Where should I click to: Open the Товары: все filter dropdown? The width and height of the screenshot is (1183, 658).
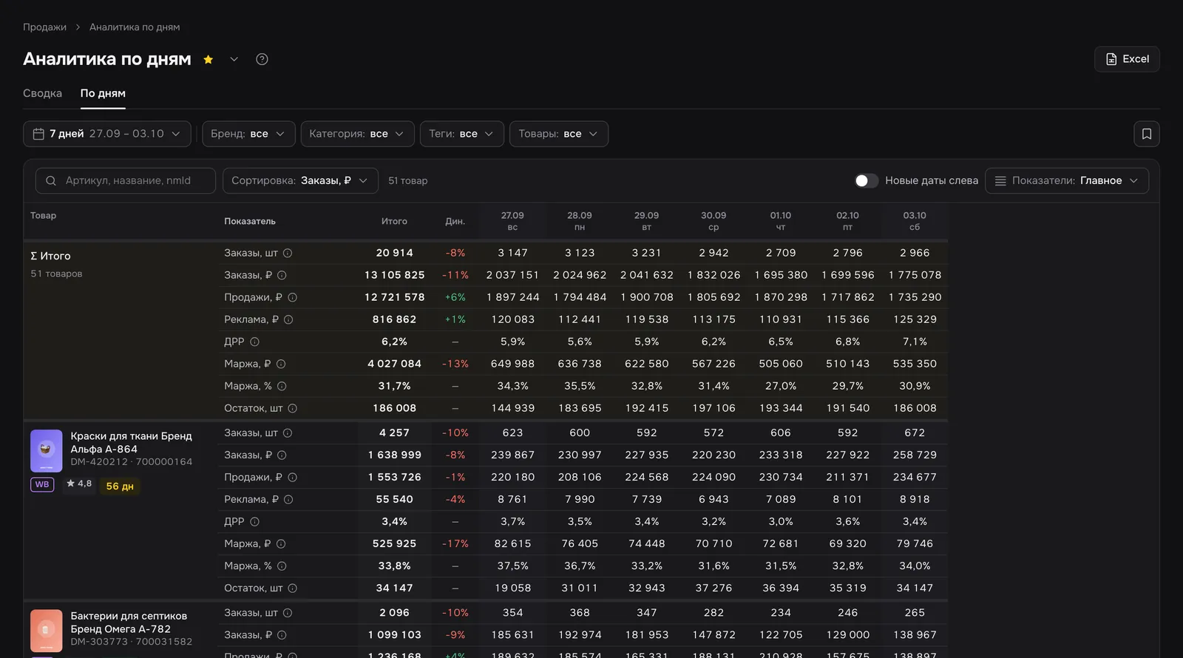[x=558, y=134]
